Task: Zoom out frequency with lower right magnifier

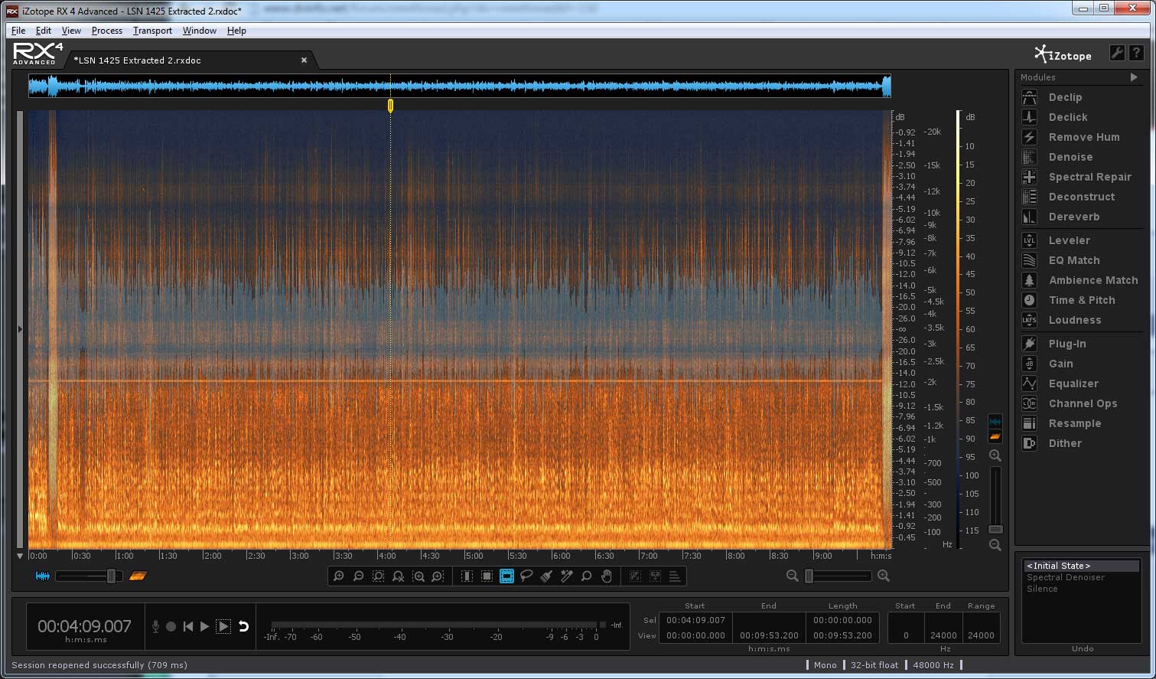Action: click(995, 545)
